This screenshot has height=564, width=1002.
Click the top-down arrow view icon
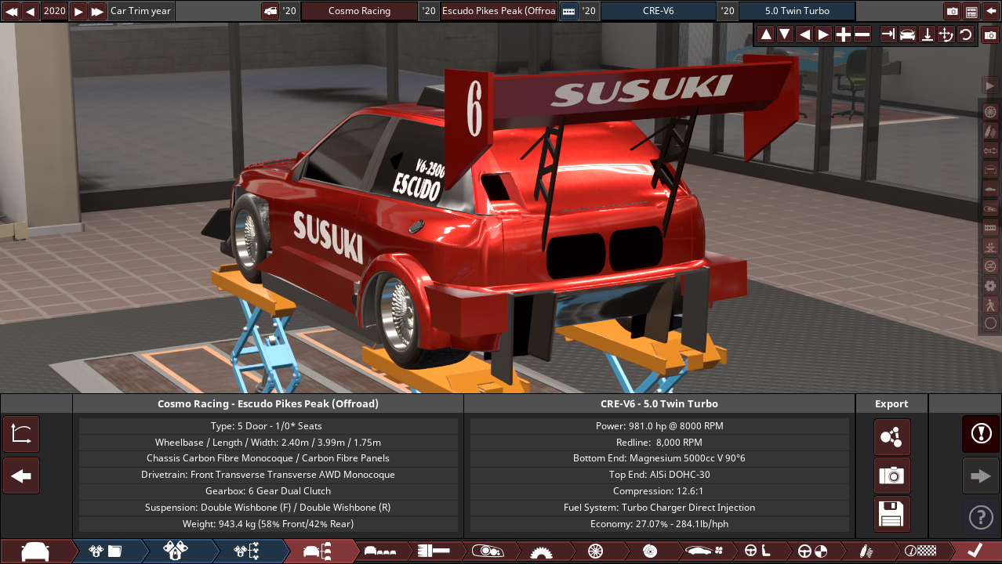[927, 34]
